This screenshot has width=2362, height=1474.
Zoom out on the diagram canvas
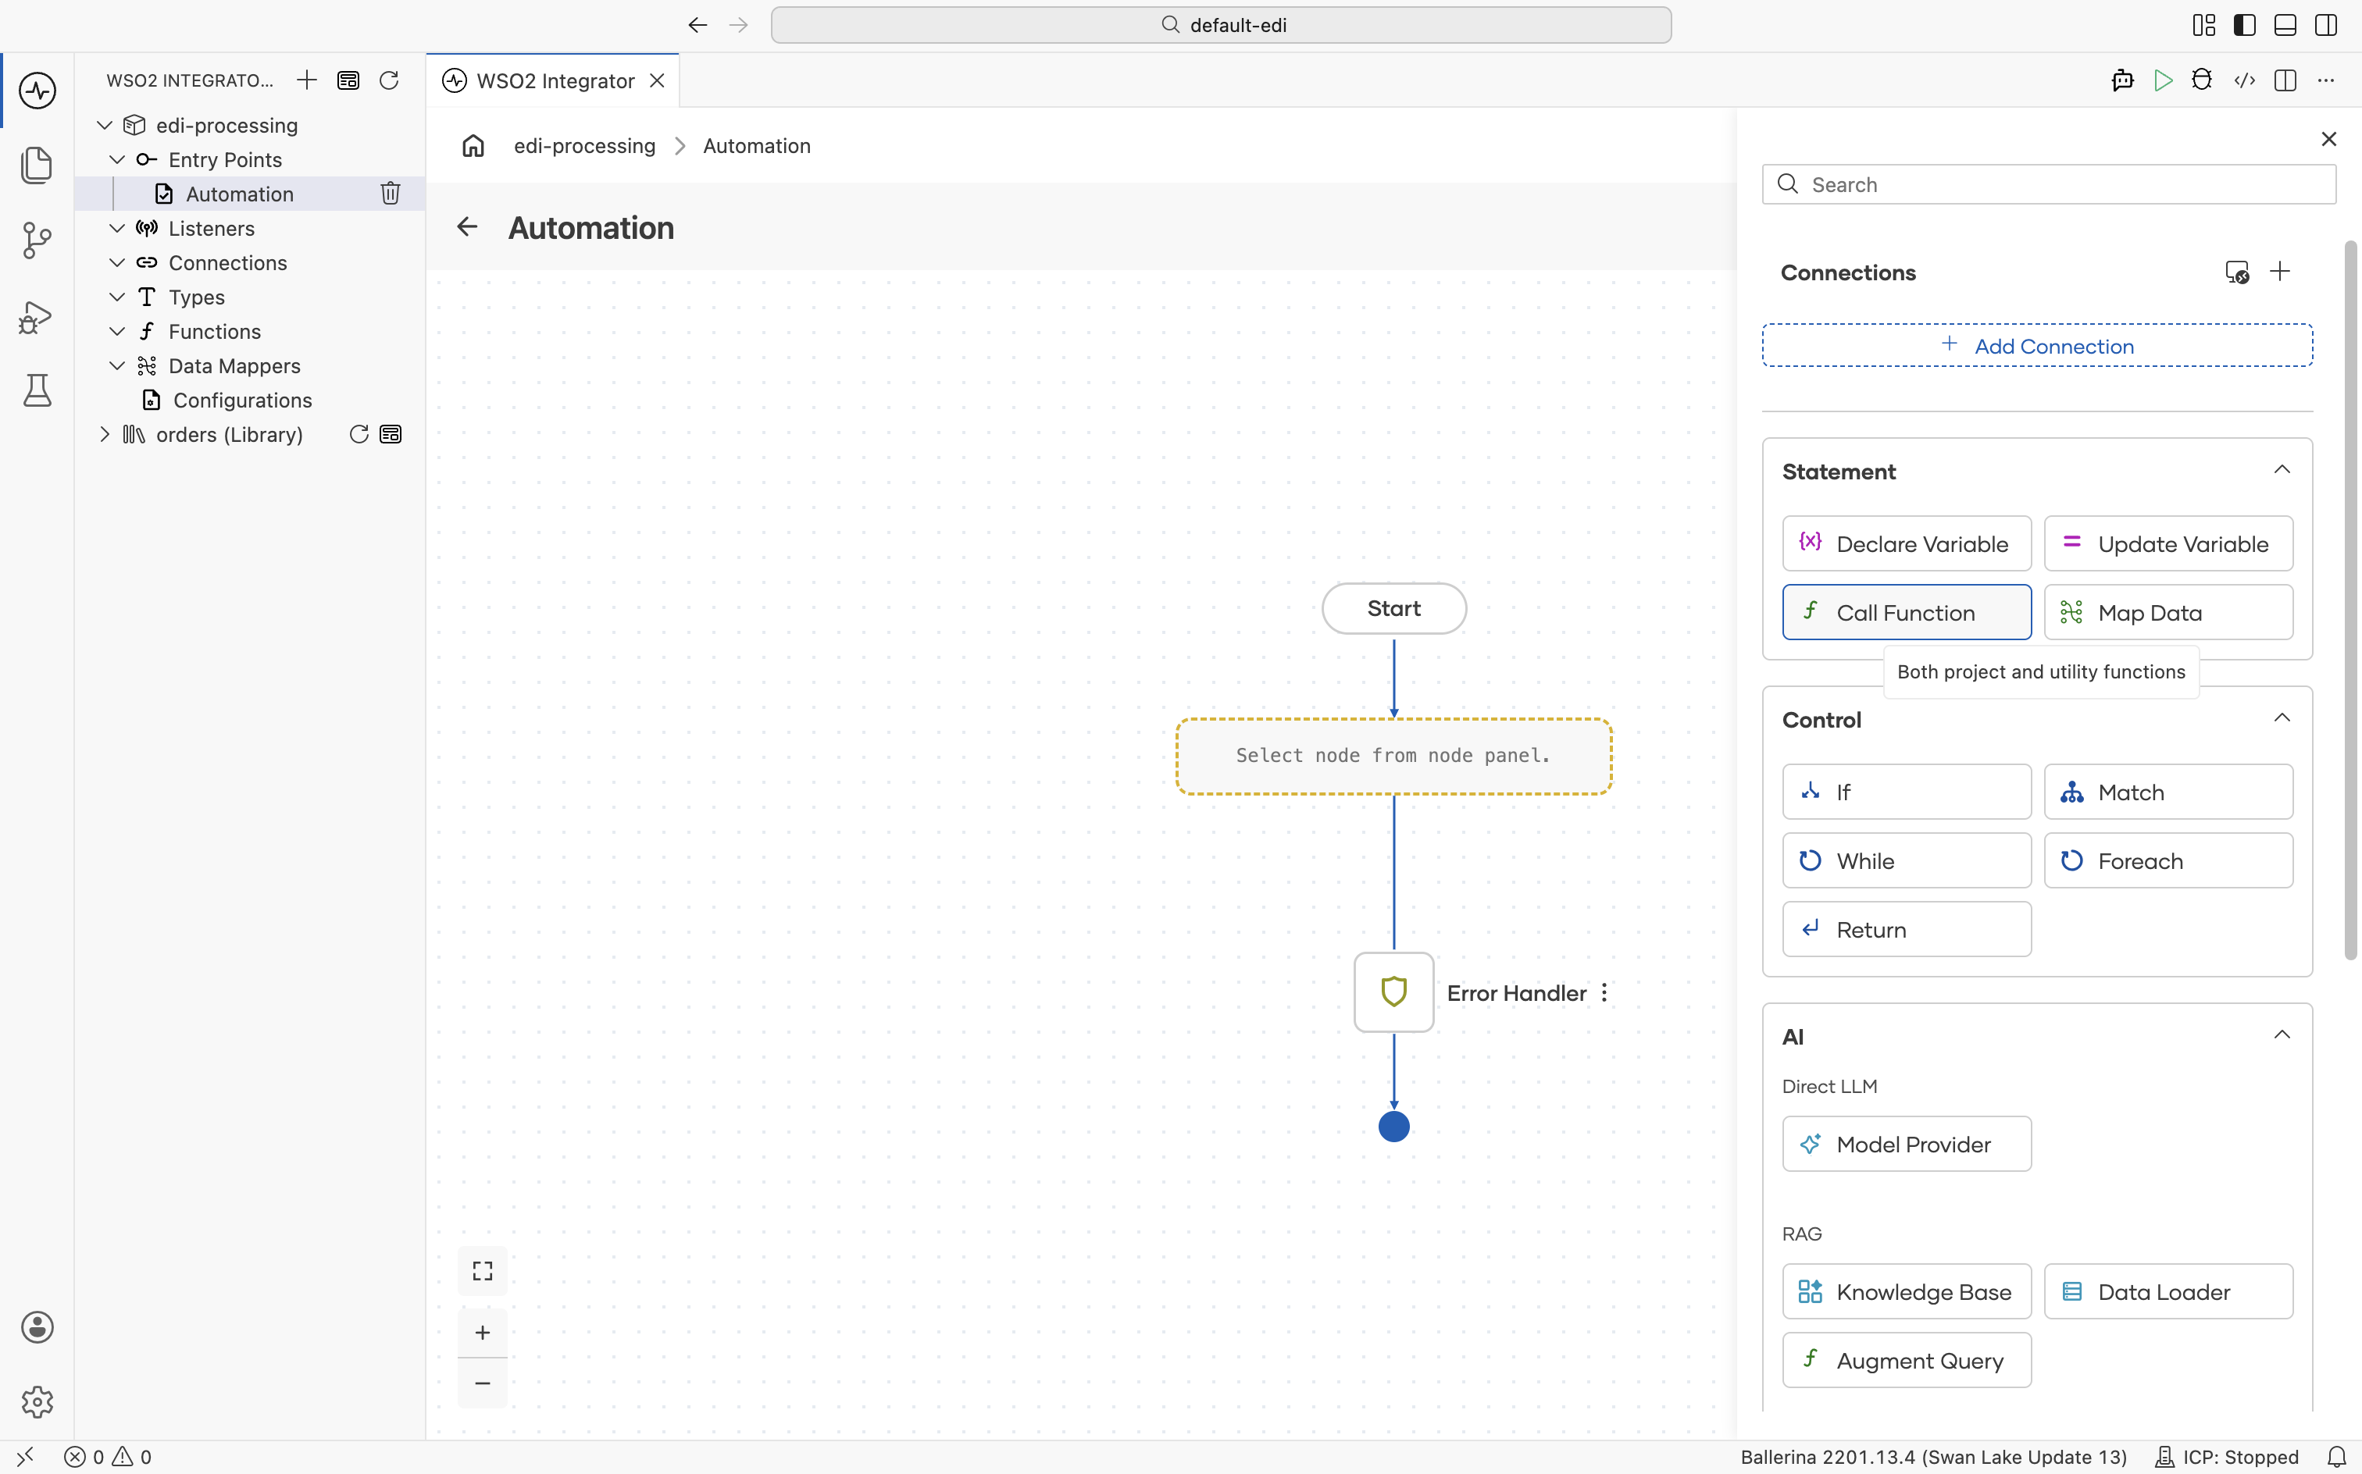pos(483,1383)
